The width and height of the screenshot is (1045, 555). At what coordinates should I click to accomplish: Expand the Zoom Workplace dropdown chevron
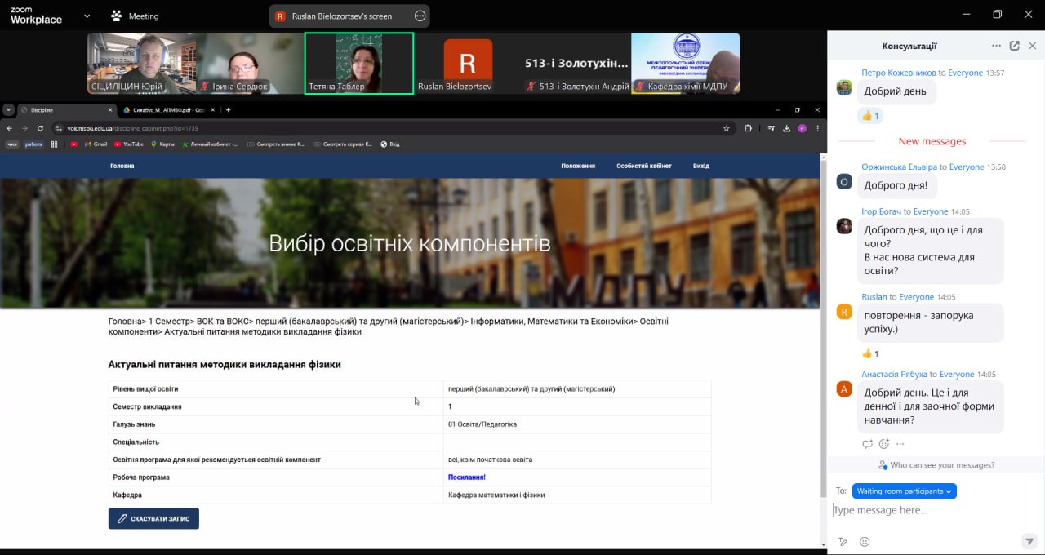[87, 16]
